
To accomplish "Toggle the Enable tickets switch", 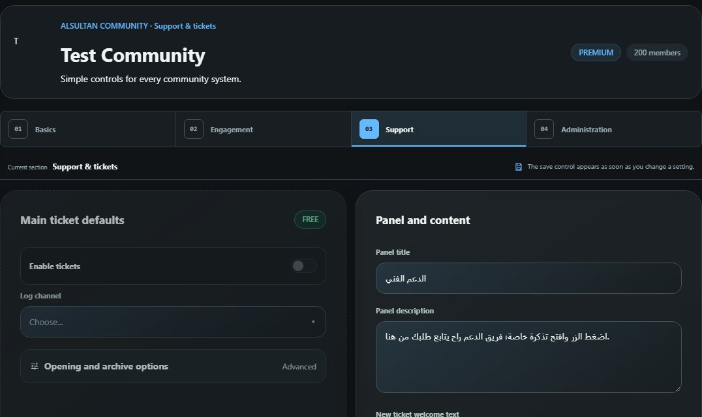I will click(304, 266).
